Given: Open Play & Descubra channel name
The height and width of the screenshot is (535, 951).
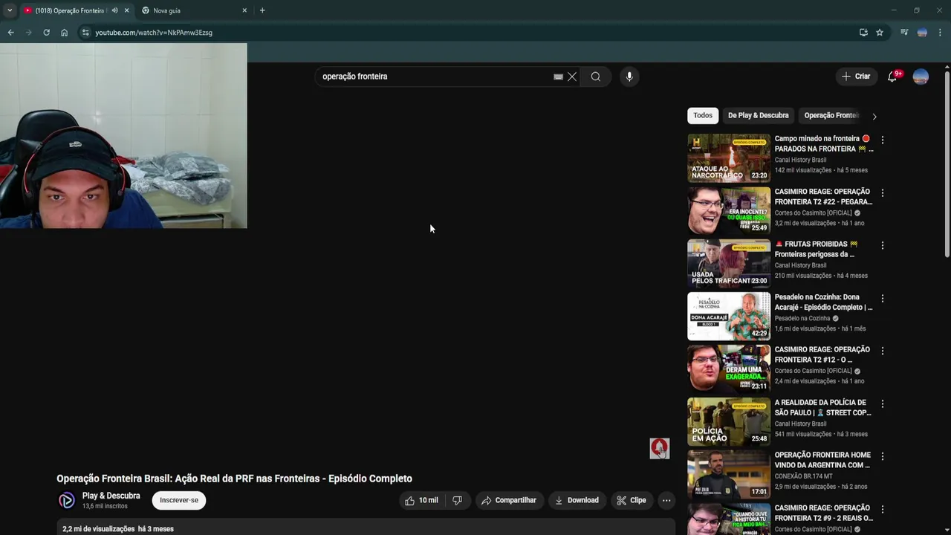Looking at the screenshot, I should click(111, 496).
